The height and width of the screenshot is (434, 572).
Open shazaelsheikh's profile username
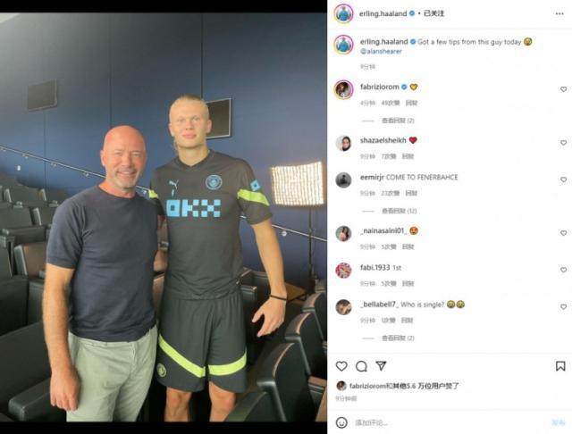[x=383, y=140]
